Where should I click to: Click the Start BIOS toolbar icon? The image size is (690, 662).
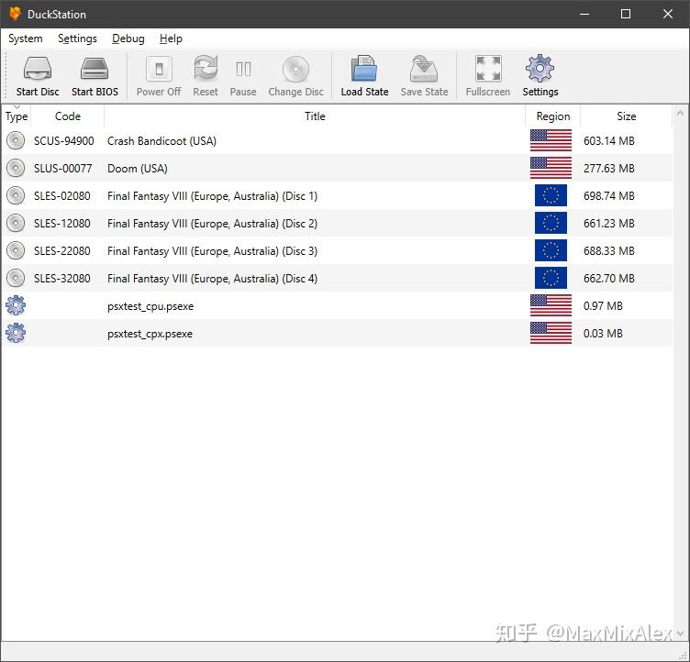tap(95, 69)
